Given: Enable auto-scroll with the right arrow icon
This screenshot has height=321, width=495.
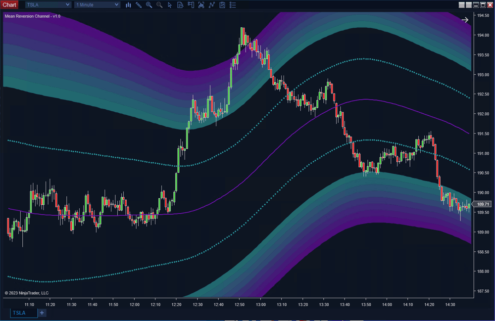Looking at the screenshot, I should coord(464,19).
